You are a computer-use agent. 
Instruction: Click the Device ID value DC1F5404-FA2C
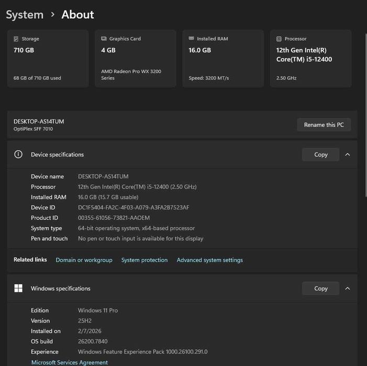click(134, 207)
